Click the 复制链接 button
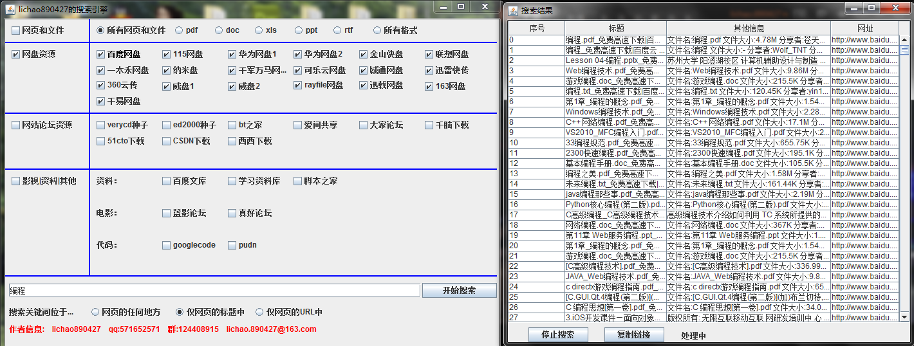Screen dimensions: 914x346 coord(633,335)
